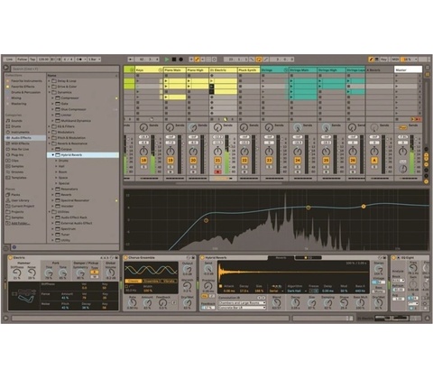Viewport: 433px width, 379px height.
Task: Mute track using activator 22
Action: click(244, 161)
